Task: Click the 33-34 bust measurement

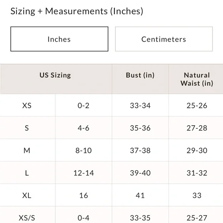Action: (140, 105)
